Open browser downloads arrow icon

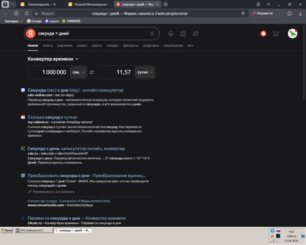coord(300,13)
